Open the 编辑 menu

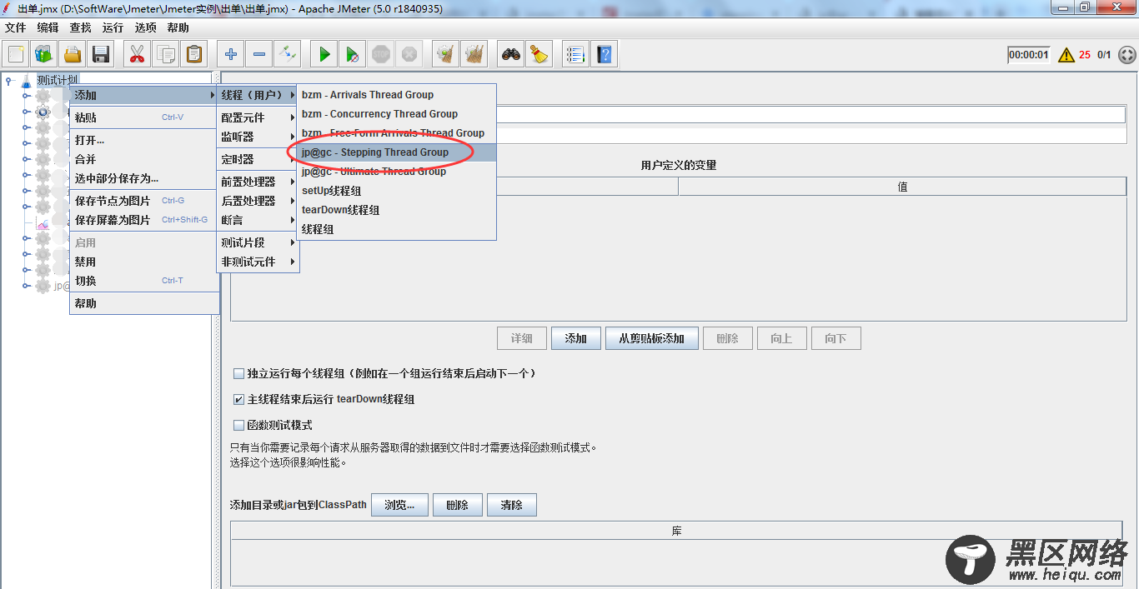click(x=48, y=27)
